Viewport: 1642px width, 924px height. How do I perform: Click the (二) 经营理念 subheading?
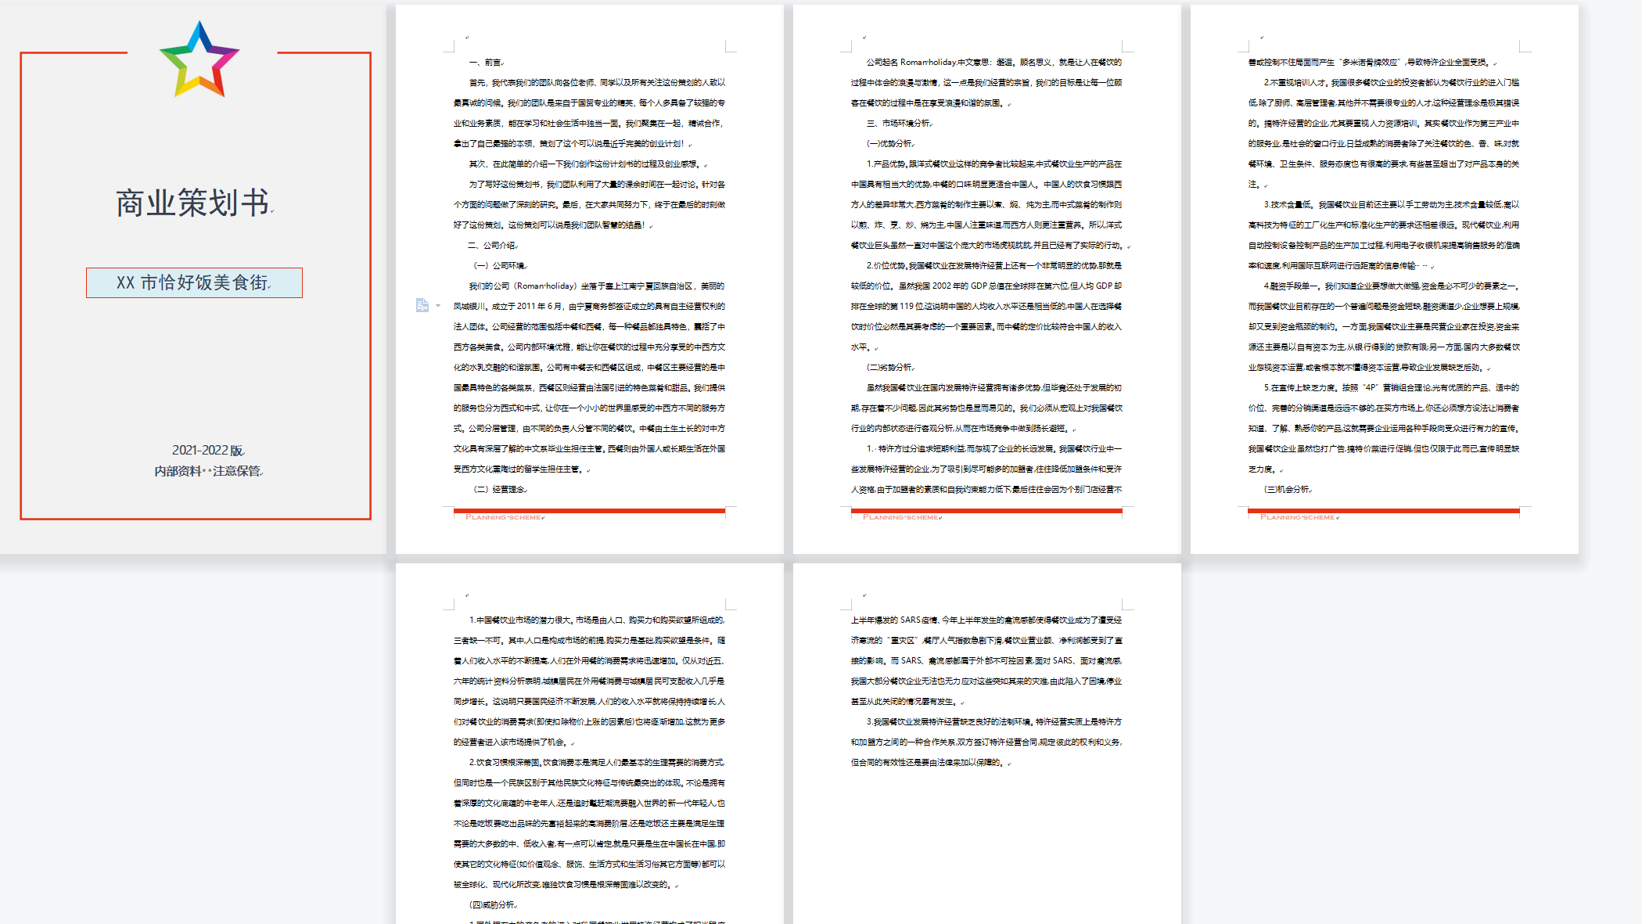[x=501, y=489]
